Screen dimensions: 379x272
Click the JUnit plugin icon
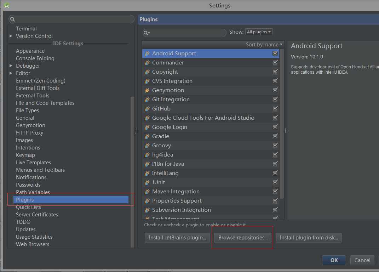pyautogui.click(x=147, y=182)
